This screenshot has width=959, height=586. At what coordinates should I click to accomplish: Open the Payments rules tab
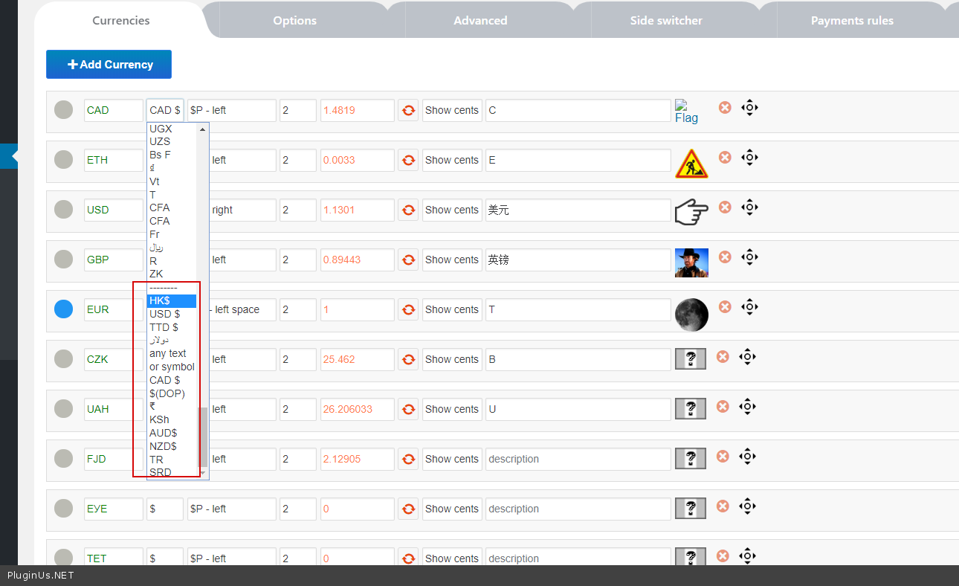[x=852, y=21]
